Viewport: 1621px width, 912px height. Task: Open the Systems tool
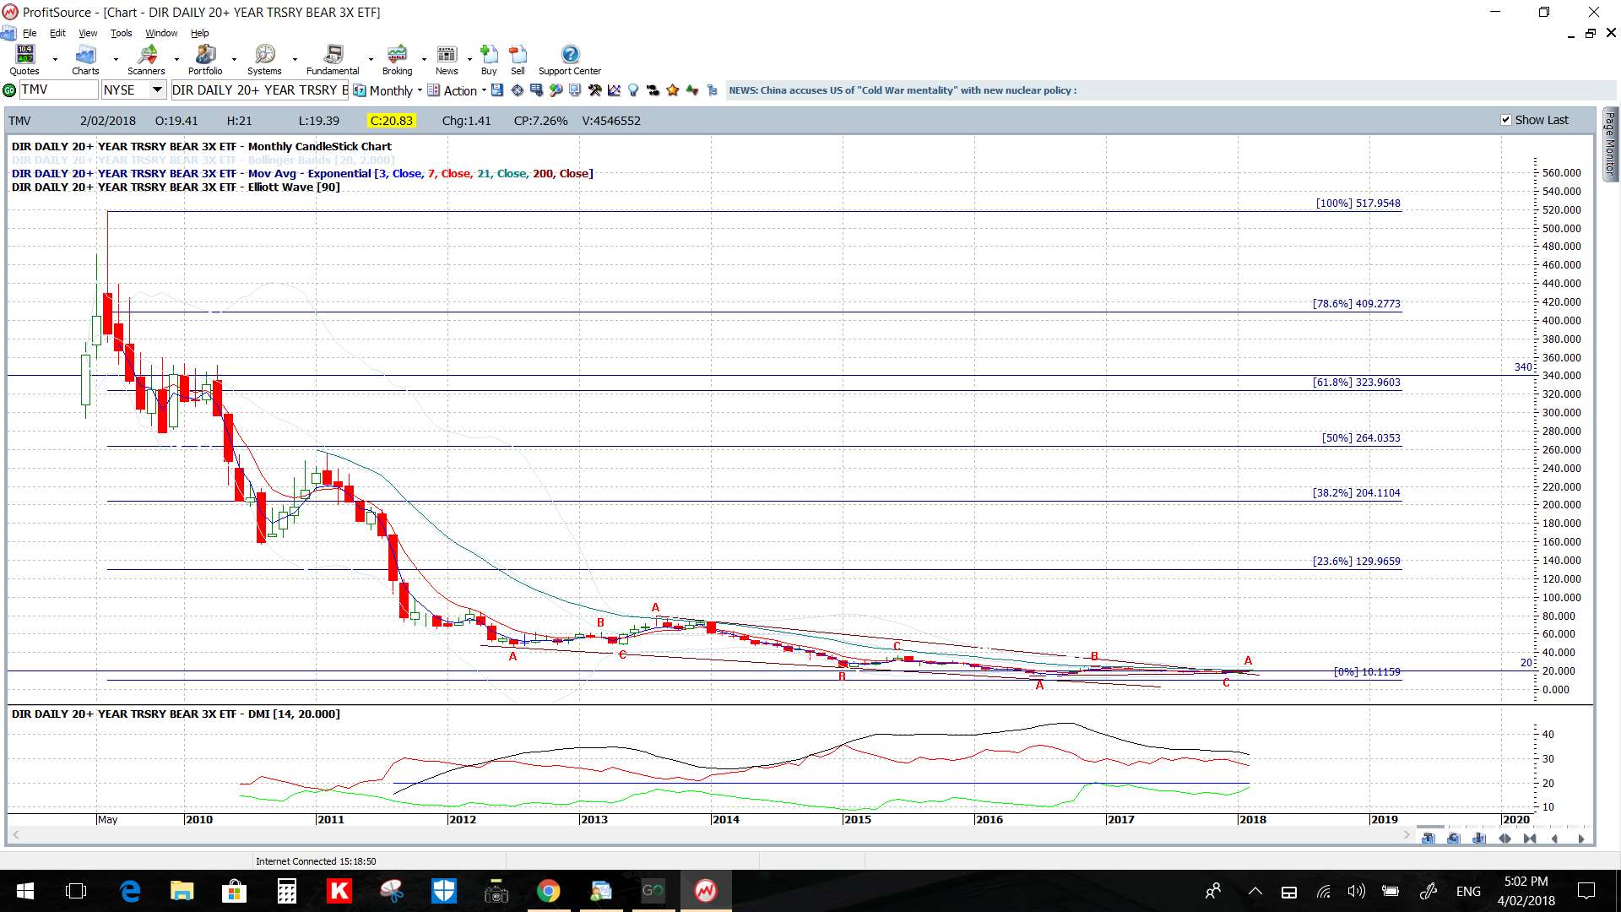tap(264, 60)
